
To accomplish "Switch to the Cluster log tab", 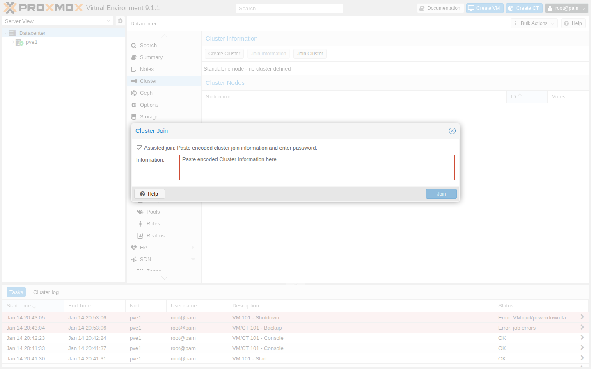I will pos(46,292).
